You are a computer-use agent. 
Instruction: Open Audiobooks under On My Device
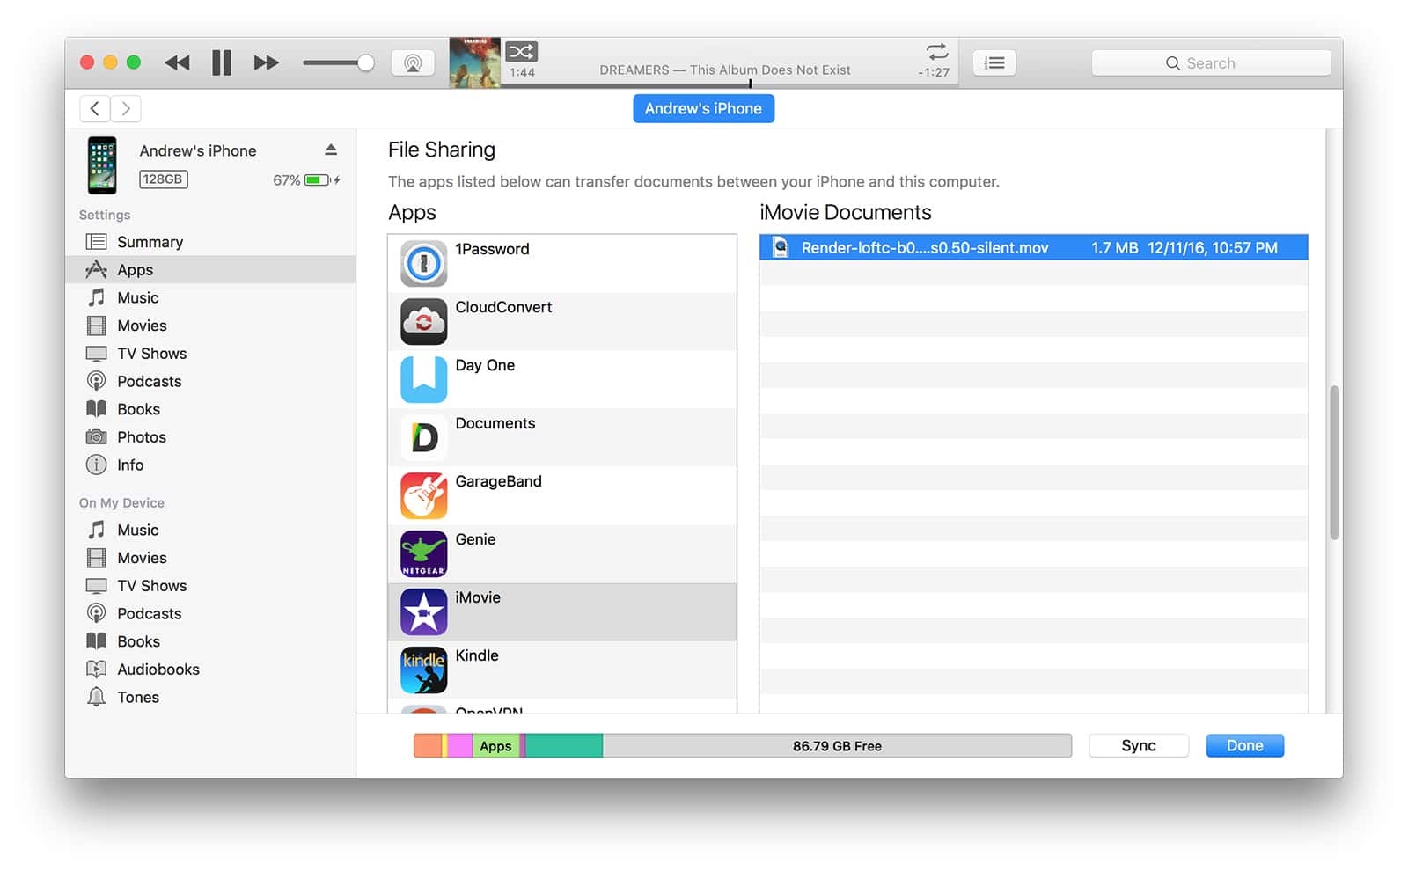(210, 670)
